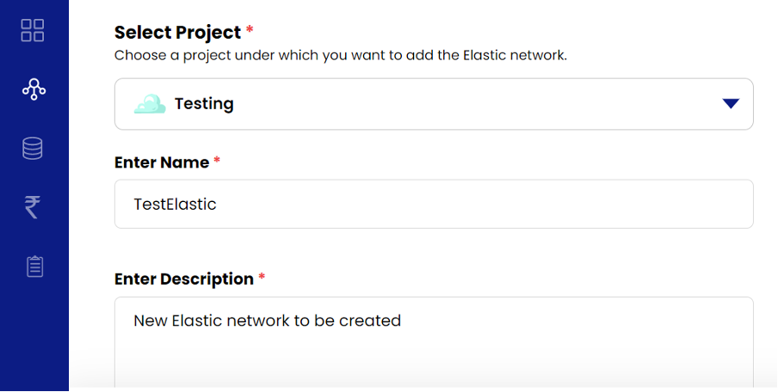Image resolution: width=778 pixels, height=392 pixels.
Task: Focus the description text area
Action: pyautogui.click(x=434, y=344)
